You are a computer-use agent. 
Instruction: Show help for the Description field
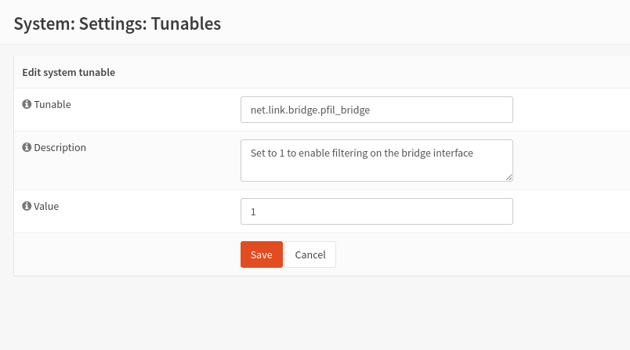27,147
